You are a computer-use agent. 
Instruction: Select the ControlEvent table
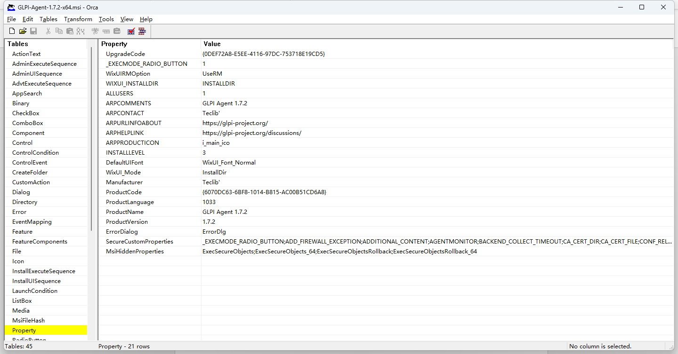point(30,163)
